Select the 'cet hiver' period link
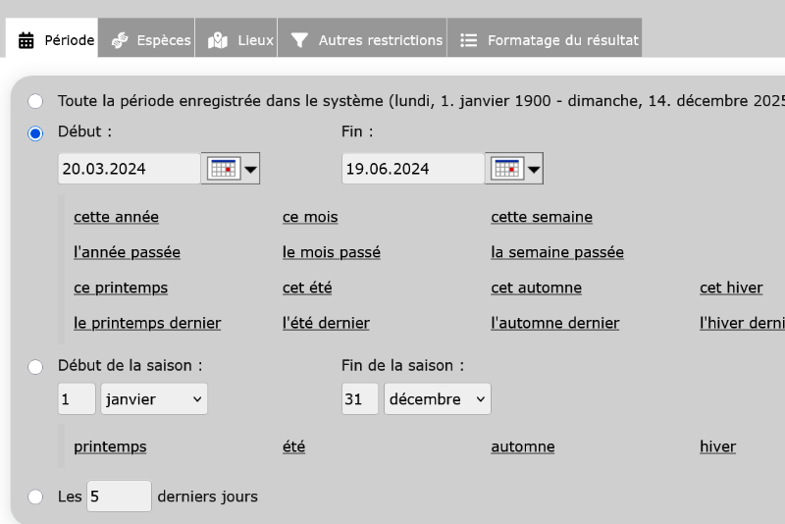The width and height of the screenshot is (785, 524). coord(731,288)
